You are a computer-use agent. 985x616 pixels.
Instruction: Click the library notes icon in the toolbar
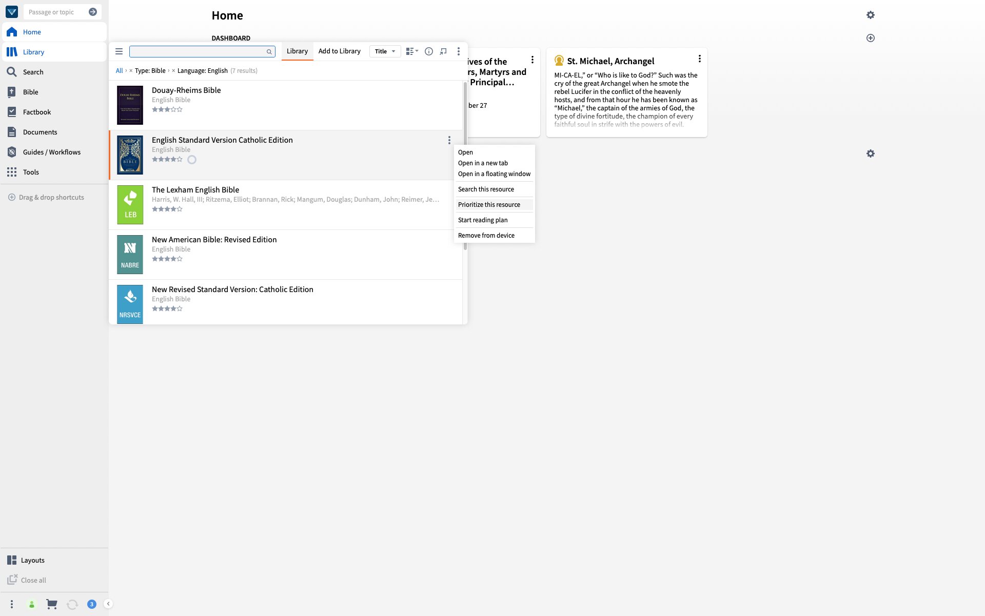[x=443, y=51]
